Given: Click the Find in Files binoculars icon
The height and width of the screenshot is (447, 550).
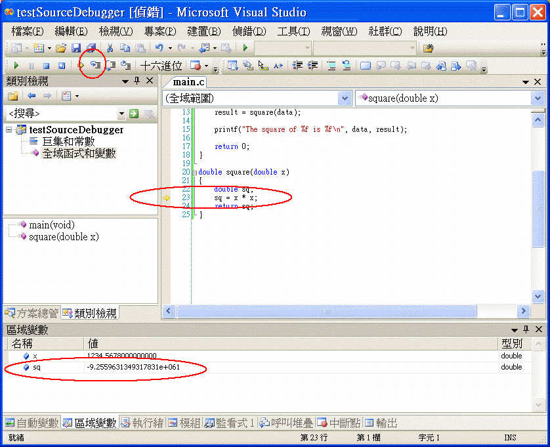Looking at the screenshot, I should [x=429, y=48].
